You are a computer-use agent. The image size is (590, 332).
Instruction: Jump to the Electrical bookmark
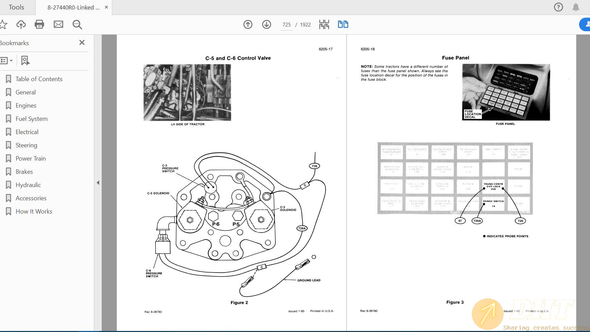tap(27, 132)
